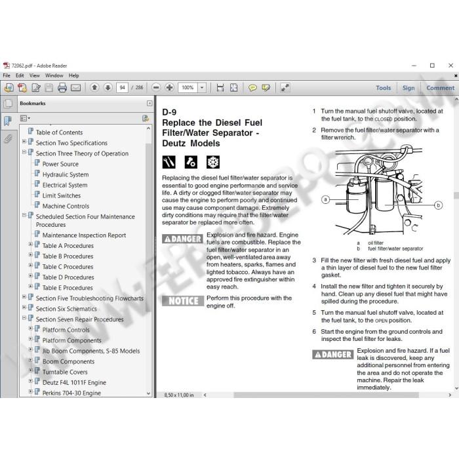Collapse Scheduled Section Four Maintenance Procedures

[x=24, y=215]
